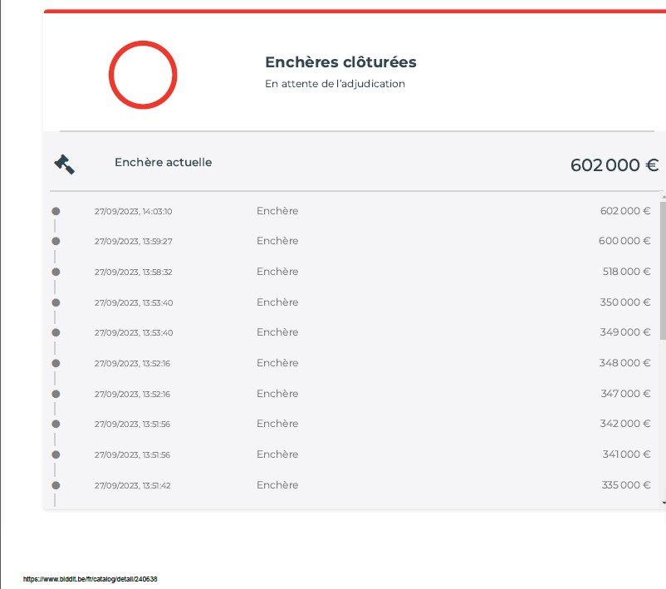Screen dimensions: 666x589
Task: Select timeline marker of 348 000 € bid
Action: point(56,363)
